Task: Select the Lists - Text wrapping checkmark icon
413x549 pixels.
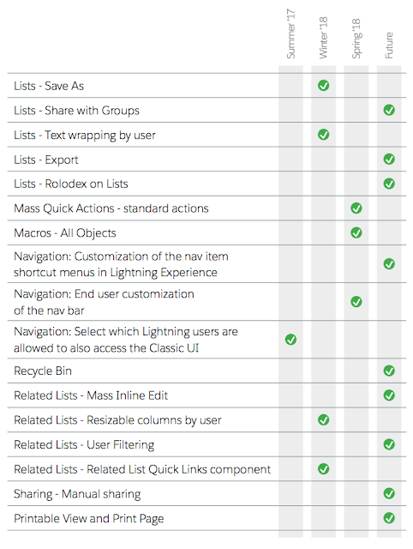Action: coord(324,135)
